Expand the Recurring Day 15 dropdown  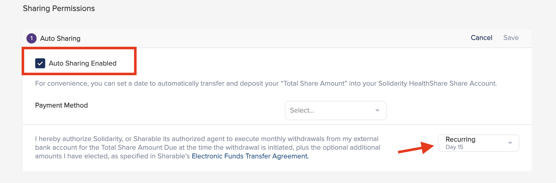(478, 143)
